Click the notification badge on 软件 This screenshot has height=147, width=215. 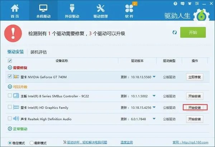pos(135,4)
